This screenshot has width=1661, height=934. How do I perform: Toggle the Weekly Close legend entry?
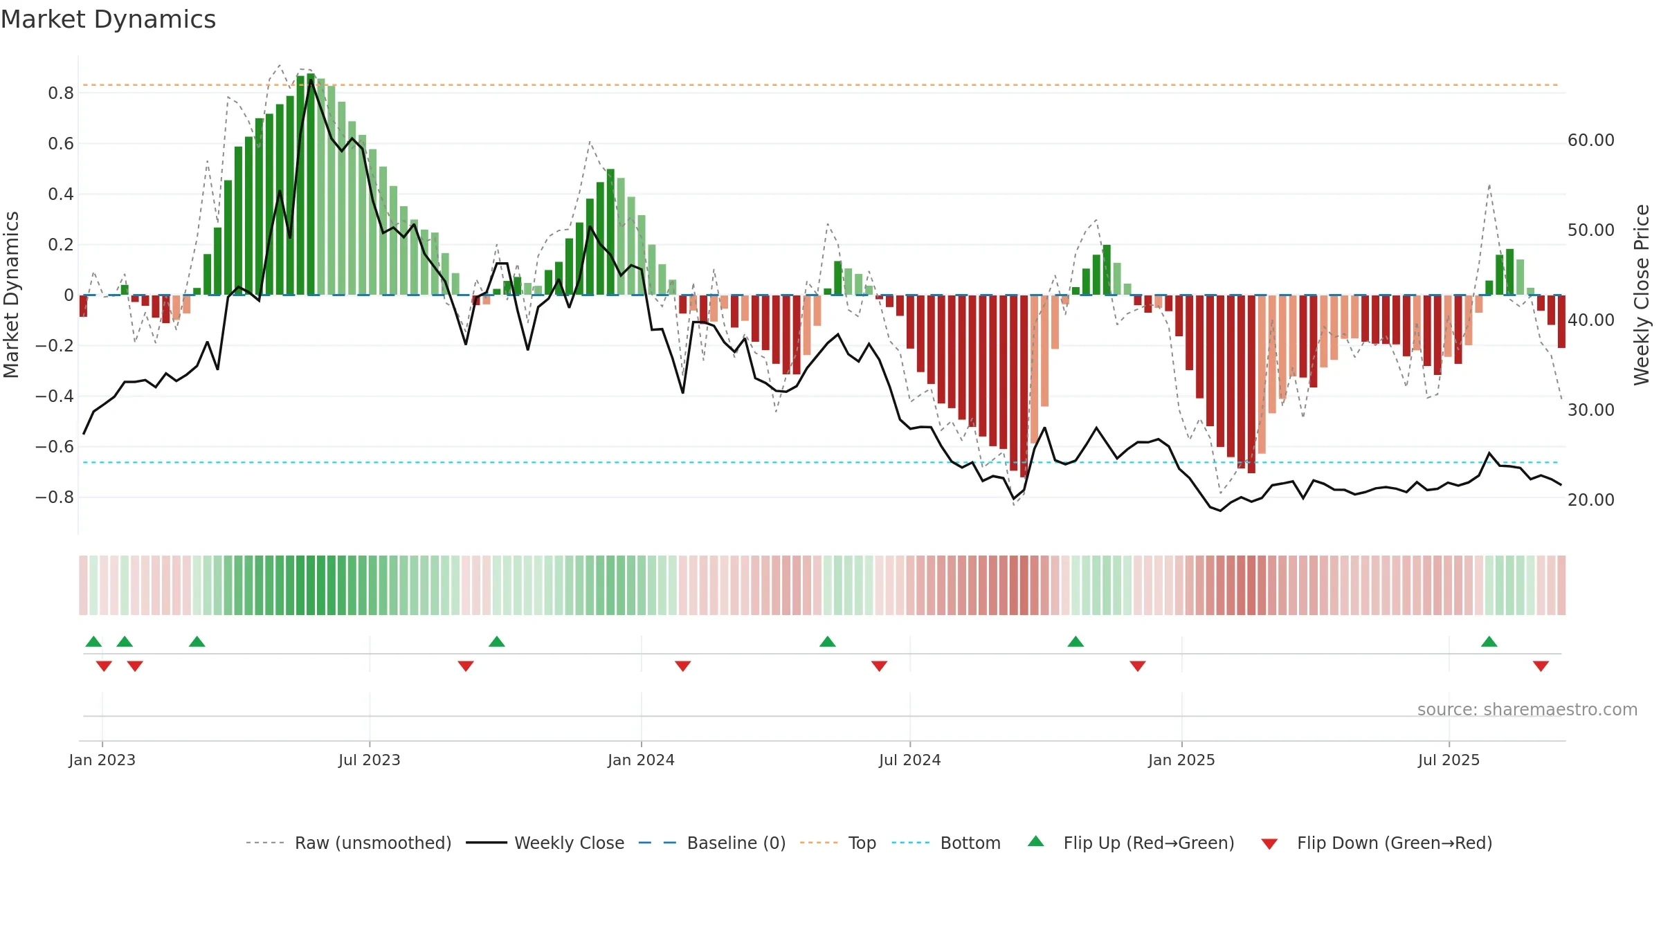(545, 843)
